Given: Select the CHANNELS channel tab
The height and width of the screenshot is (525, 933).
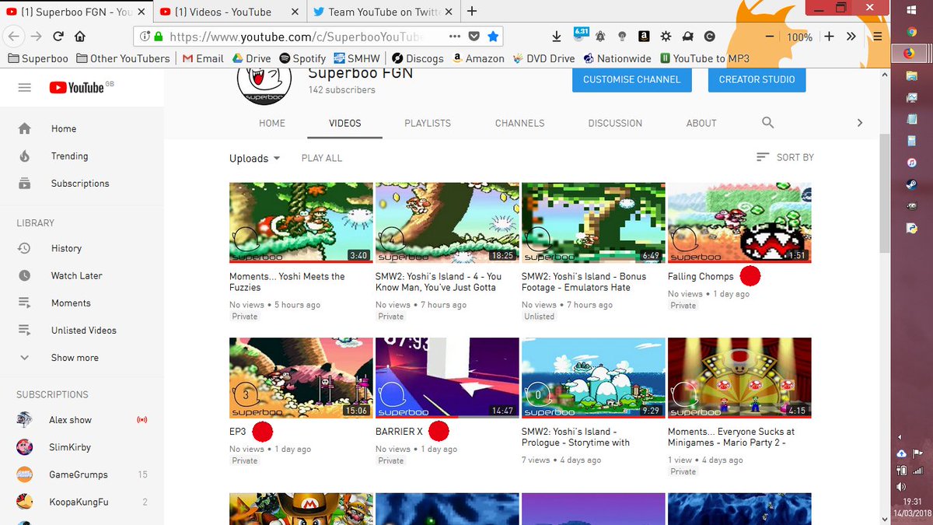Looking at the screenshot, I should [x=519, y=123].
